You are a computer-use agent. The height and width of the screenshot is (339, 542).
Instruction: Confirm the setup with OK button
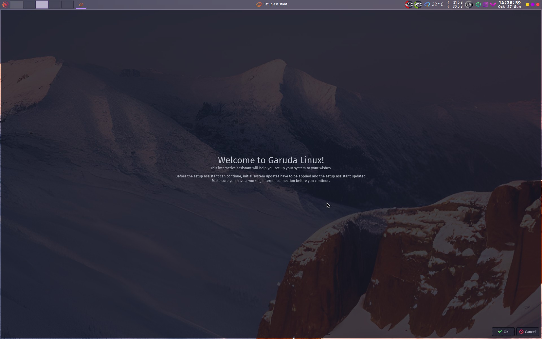(503, 332)
